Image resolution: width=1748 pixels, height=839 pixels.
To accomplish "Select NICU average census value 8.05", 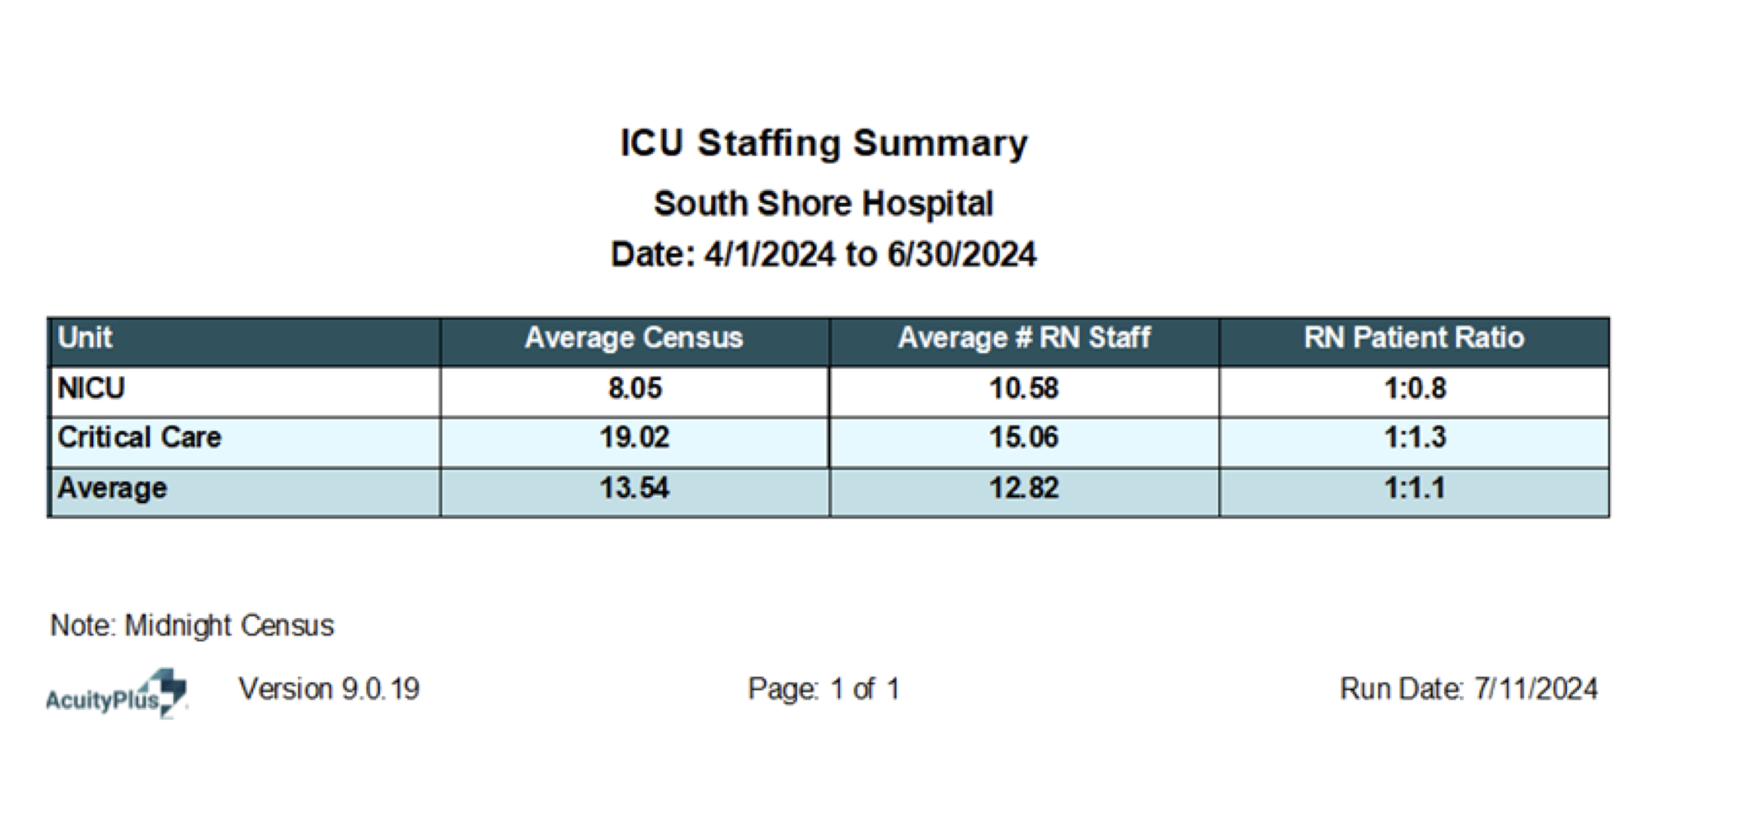I will pyautogui.click(x=634, y=389).
